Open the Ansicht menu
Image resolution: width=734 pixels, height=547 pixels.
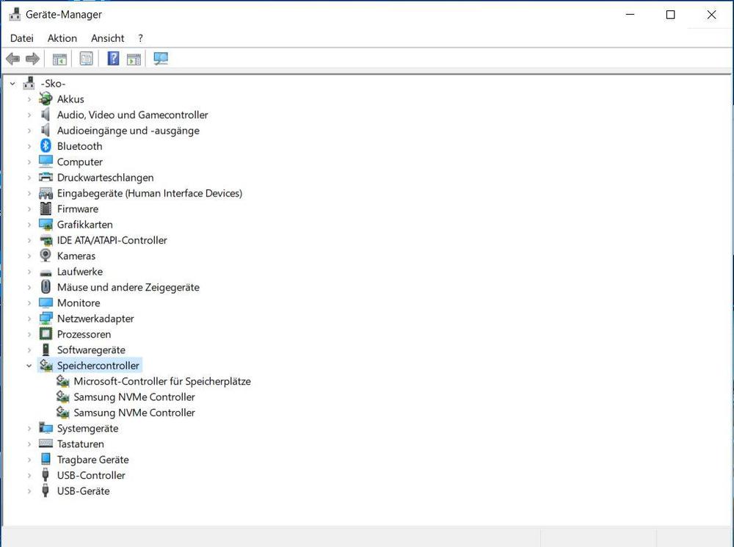pos(107,38)
